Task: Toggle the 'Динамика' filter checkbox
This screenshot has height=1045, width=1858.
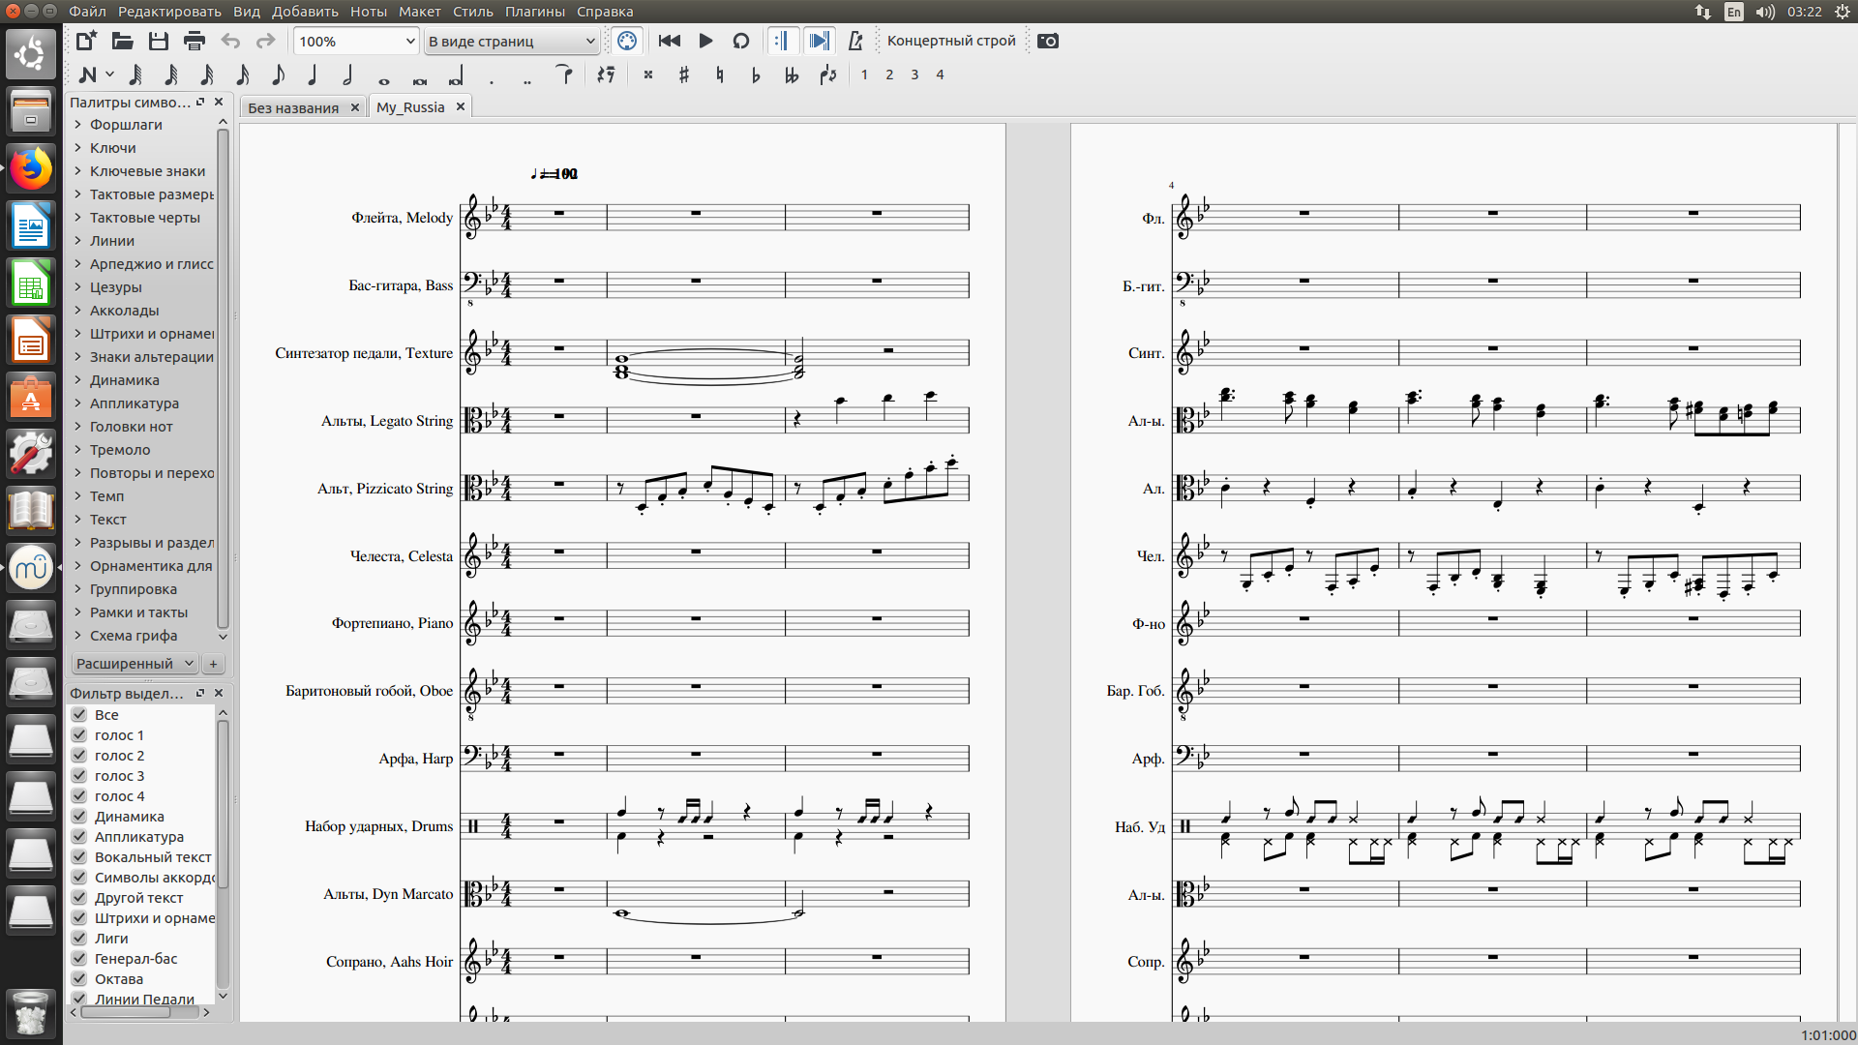Action: point(79,817)
